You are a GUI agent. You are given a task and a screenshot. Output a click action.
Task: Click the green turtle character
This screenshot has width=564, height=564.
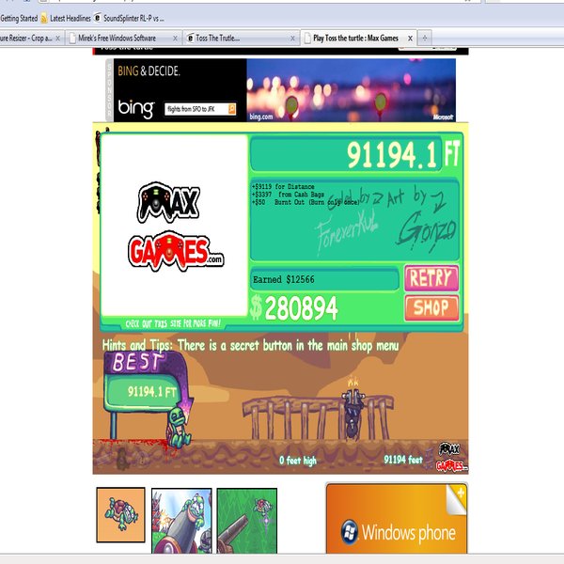(178, 428)
